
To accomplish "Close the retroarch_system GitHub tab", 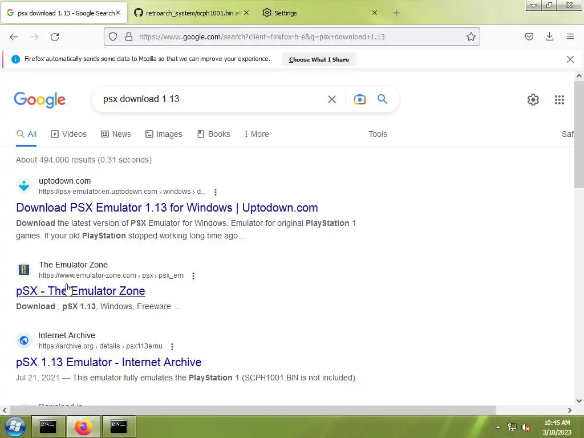I will (246, 13).
